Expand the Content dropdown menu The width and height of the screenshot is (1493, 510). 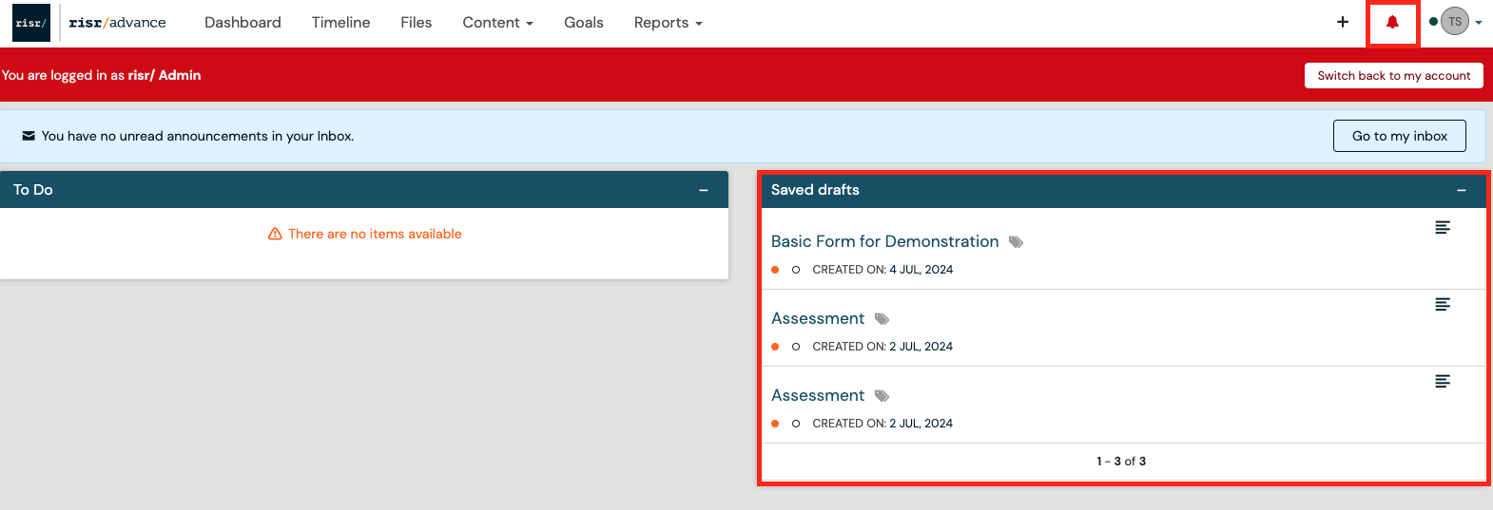pos(497,23)
